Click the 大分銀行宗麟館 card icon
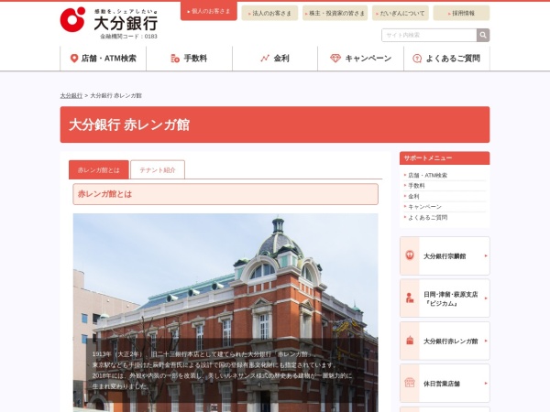 point(410,255)
